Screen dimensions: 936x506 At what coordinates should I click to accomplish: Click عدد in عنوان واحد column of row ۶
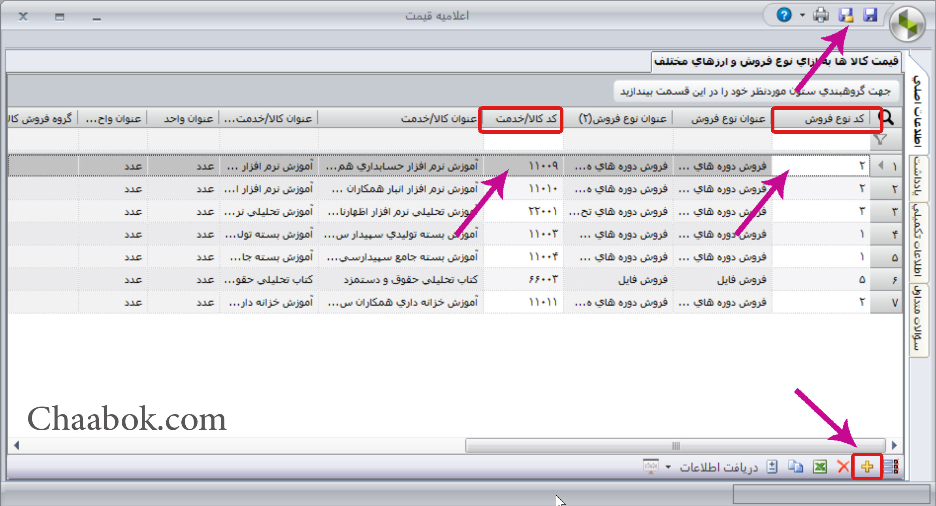[x=184, y=280]
